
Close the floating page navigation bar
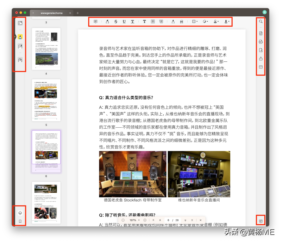201,220
